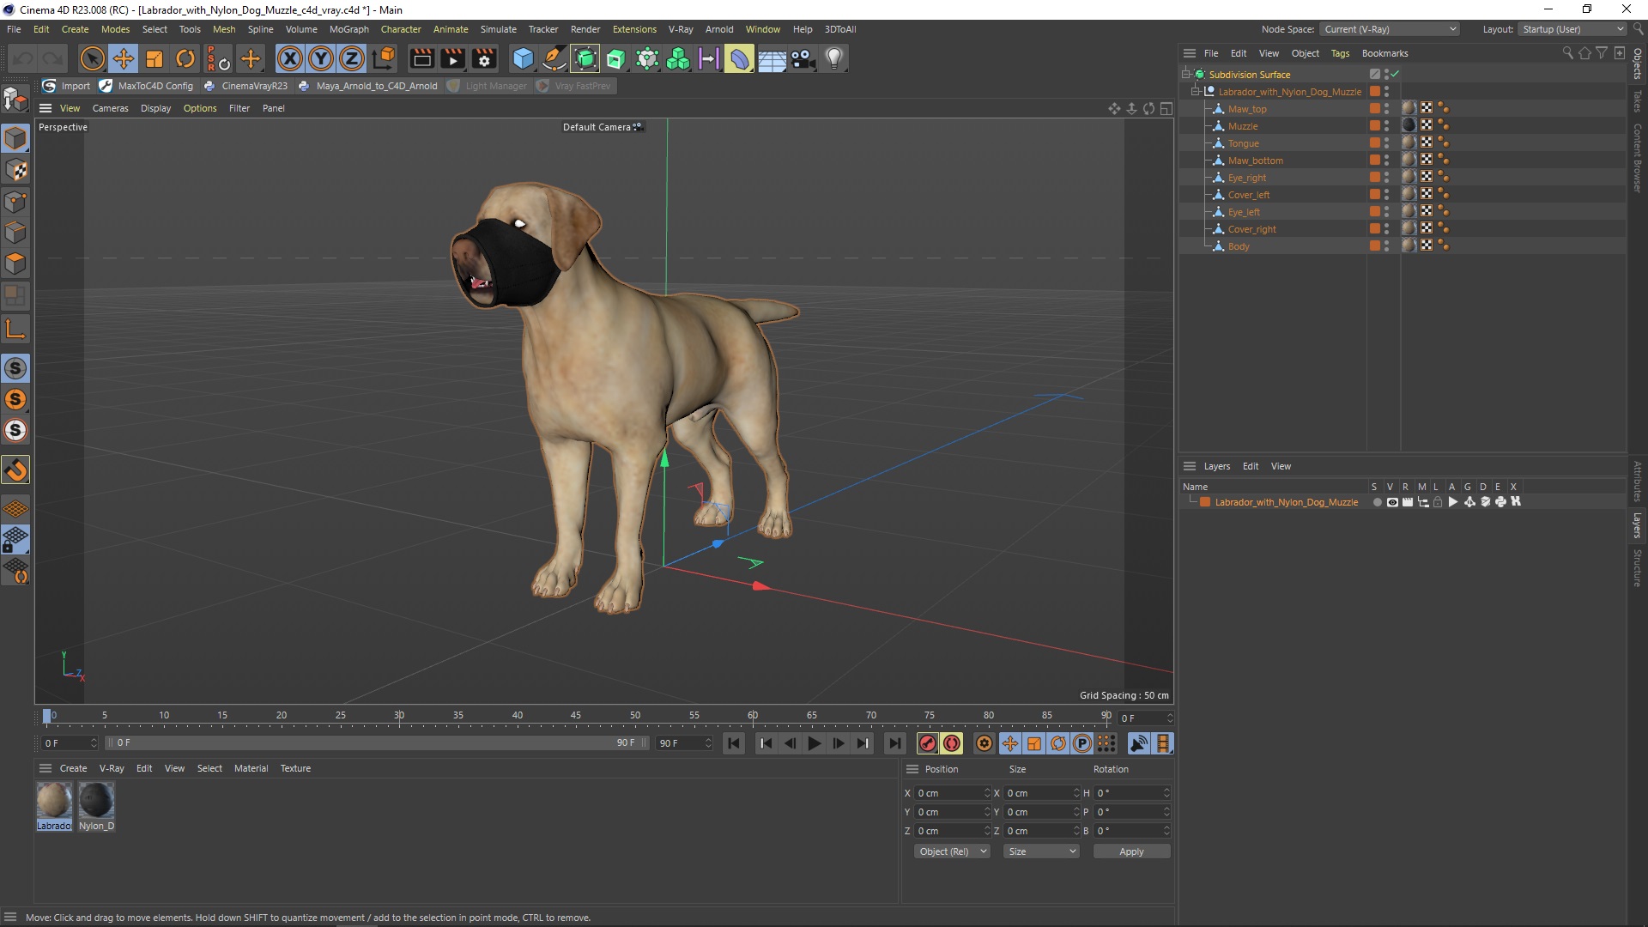This screenshot has height=927, width=1648.
Task: Collapse Subdivision Surface tree node
Action: pyautogui.click(x=1185, y=75)
